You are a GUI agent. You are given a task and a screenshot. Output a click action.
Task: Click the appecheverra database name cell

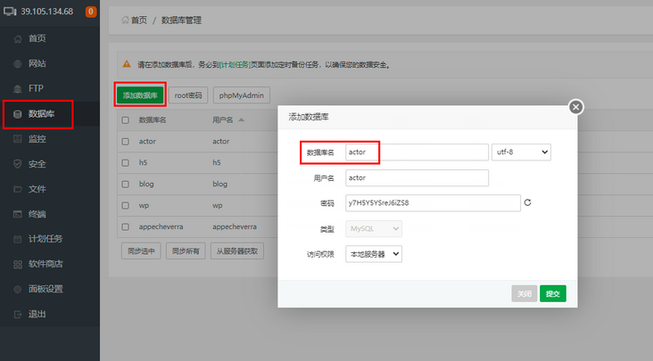pos(161,227)
